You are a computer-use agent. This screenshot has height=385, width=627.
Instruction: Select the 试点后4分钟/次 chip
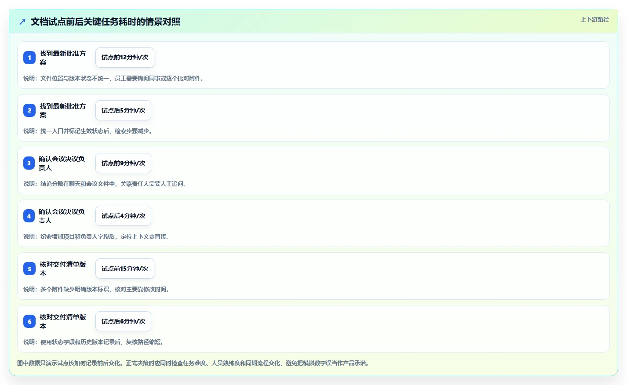pyautogui.click(x=123, y=216)
